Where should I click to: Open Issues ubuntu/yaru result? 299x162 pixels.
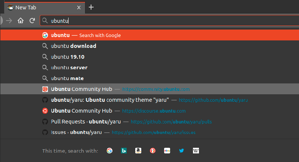[150, 132]
